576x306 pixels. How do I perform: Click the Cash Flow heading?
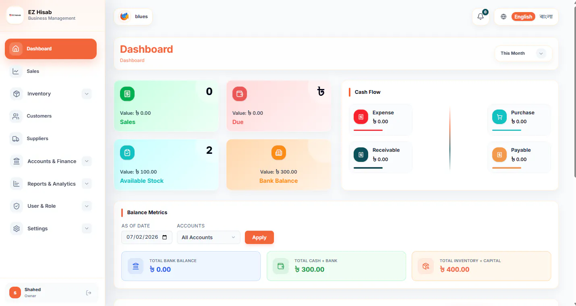(367, 92)
